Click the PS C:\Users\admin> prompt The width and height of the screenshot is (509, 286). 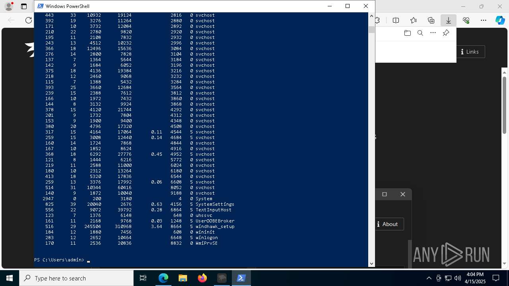coord(59,260)
